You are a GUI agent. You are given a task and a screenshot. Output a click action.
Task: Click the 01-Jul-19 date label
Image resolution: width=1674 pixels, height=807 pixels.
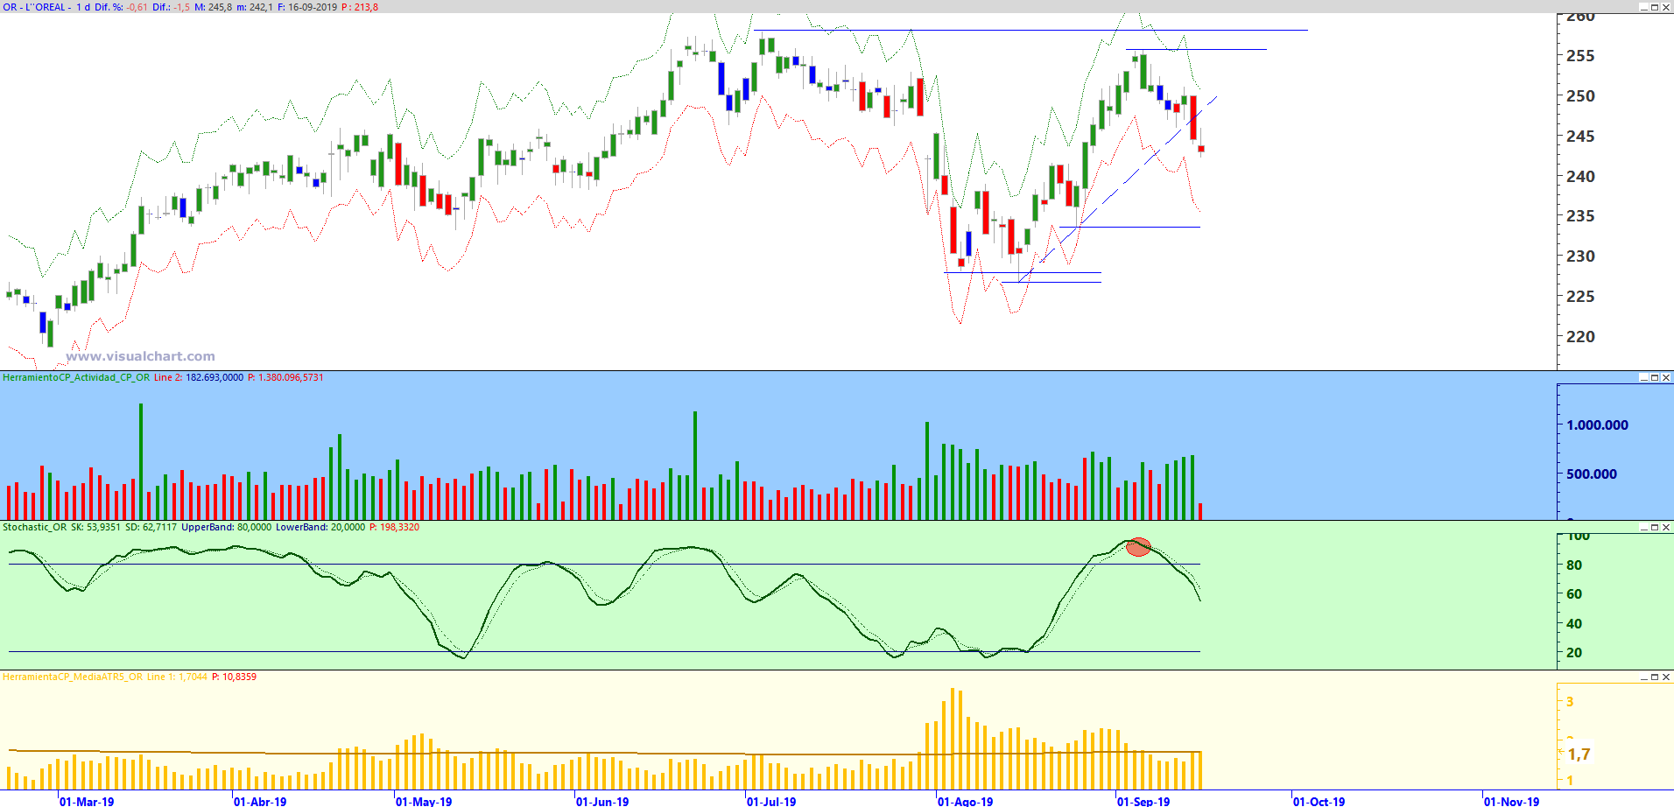pos(771,801)
